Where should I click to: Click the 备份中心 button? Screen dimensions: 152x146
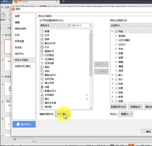[x=24, y=124]
